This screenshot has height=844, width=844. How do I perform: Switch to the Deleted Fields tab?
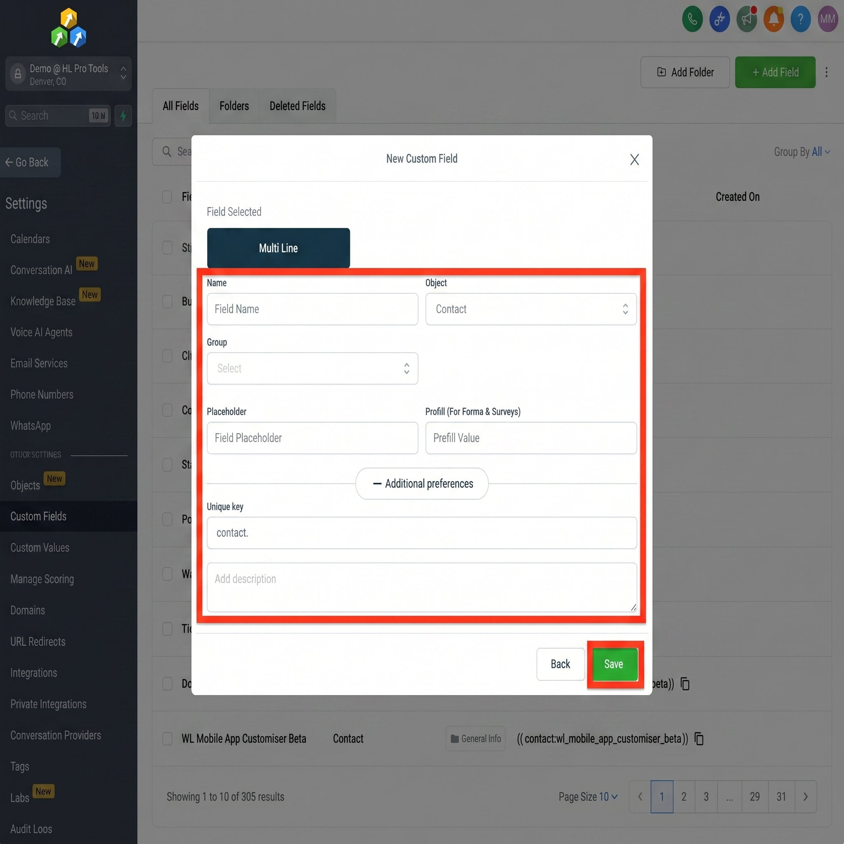point(298,106)
